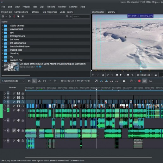
Task: Click the timeline horizontal scrollbar
Action: 88,158
